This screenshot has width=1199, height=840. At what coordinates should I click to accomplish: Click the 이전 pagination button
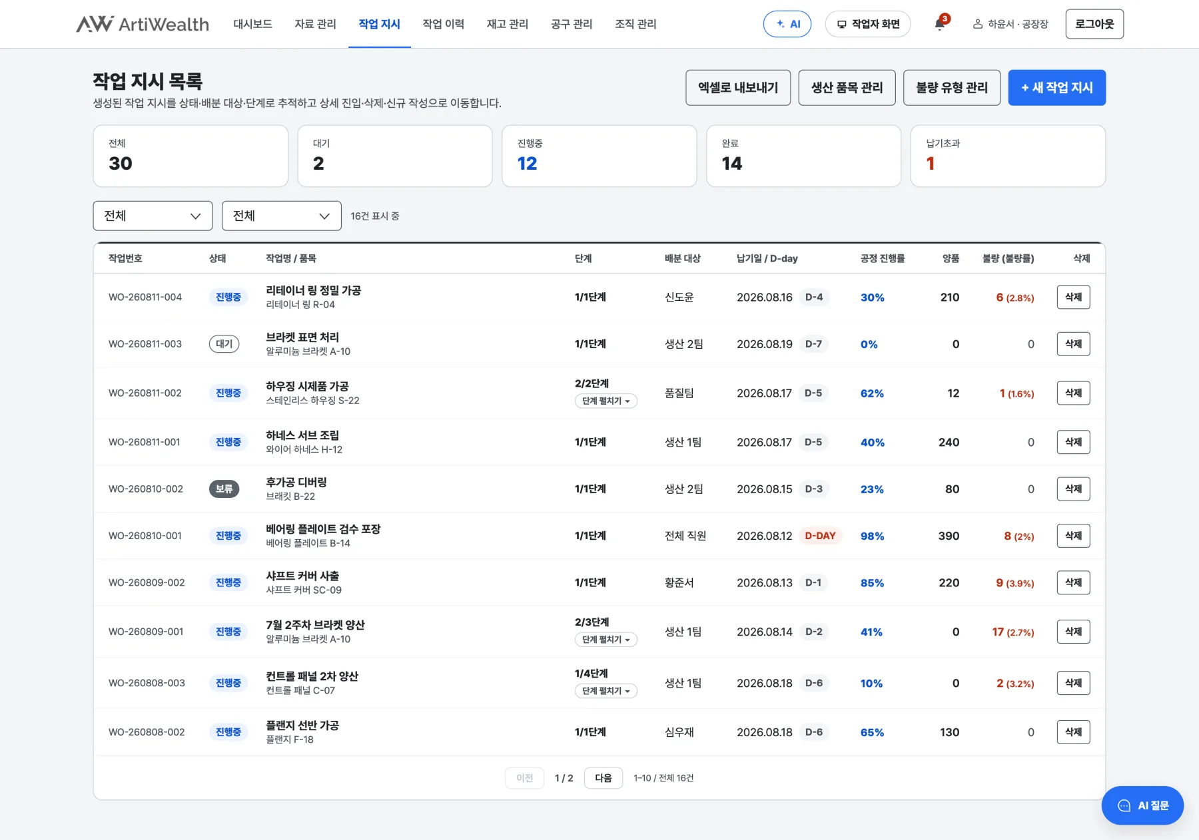(525, 778)
